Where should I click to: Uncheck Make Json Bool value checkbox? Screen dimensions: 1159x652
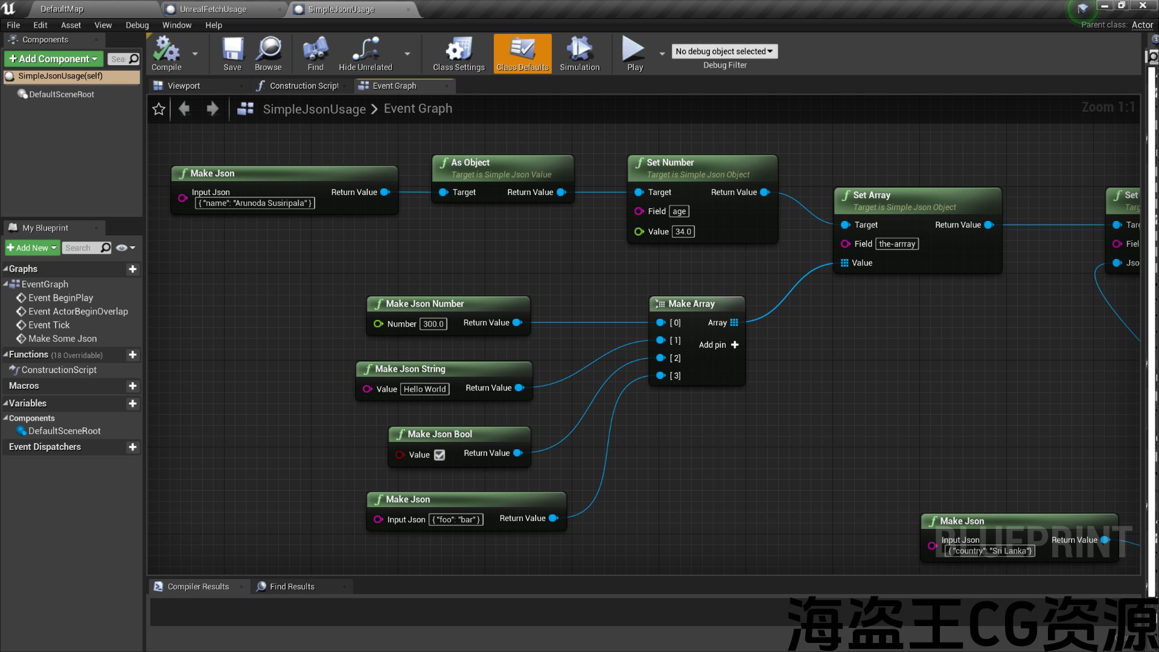click(439, 455)
